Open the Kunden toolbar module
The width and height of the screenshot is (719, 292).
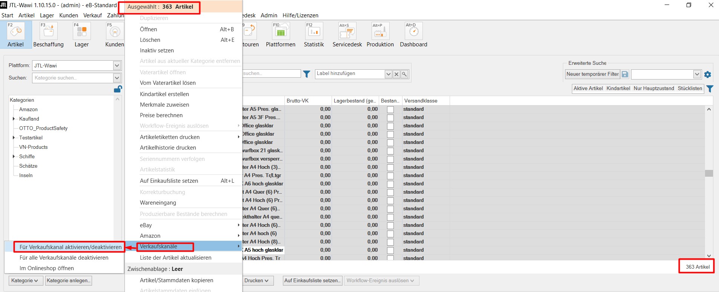point(115,35)
